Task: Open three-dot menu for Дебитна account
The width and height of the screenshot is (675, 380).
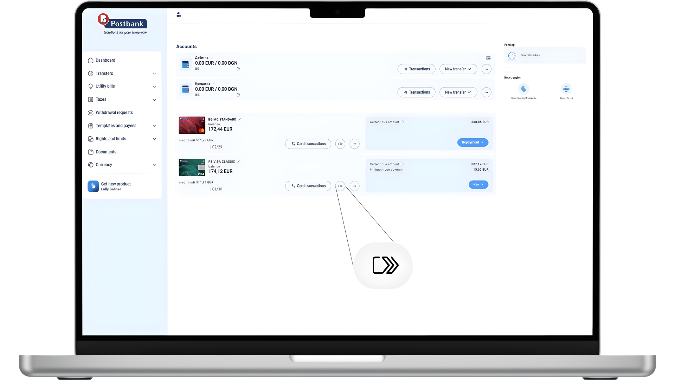Action: (x=486, y=69)
